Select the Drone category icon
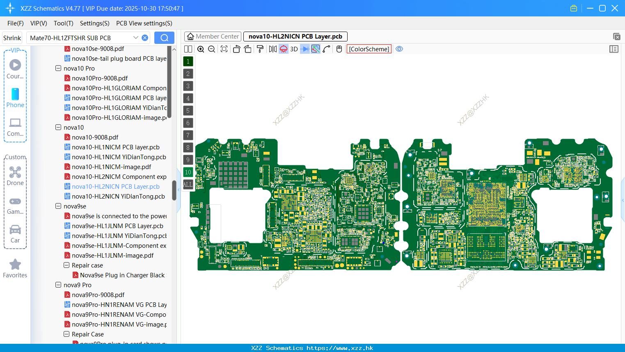Image resolution: width=625 pixels, height=352 pixels. pyautogui.click(x=15, y=176)
